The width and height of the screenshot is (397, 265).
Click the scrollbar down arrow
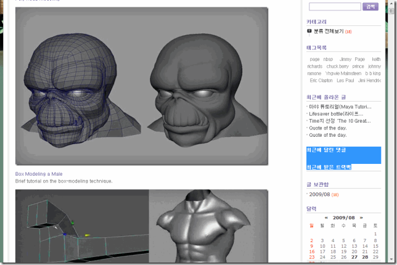coord(391,259)
